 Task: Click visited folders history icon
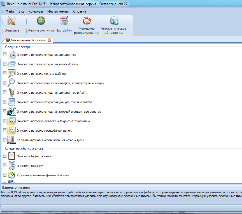(11, 130)
